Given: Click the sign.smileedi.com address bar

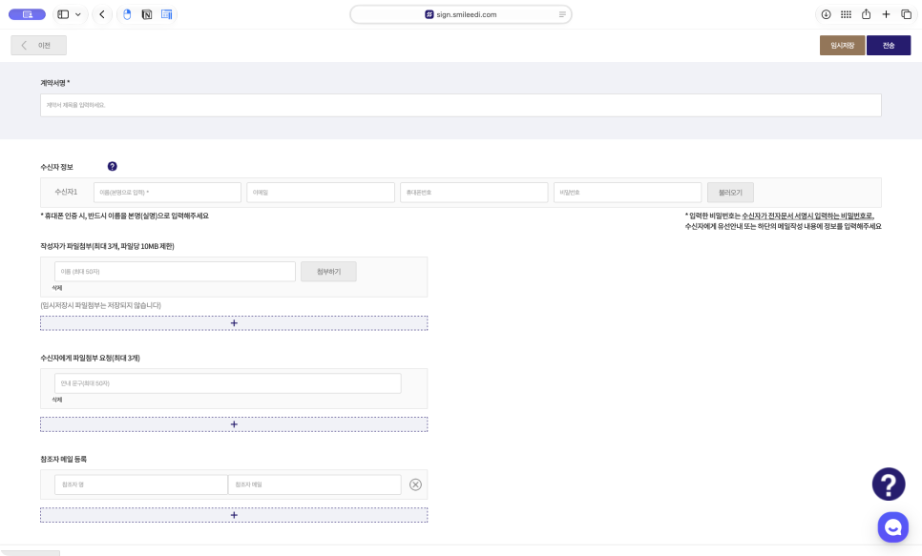Looking at the screenshot, I should 461,14.
